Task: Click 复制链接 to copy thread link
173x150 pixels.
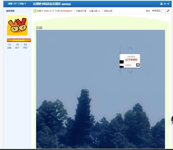Action: click(x=66, y=4)
